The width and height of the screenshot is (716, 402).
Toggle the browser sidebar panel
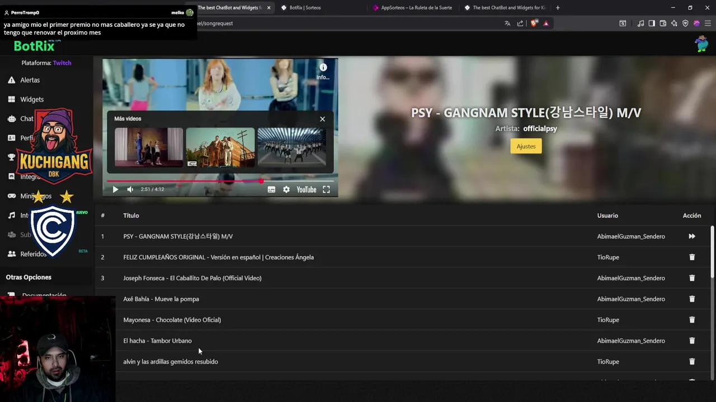pyautogui.click(x=652, y=23)
